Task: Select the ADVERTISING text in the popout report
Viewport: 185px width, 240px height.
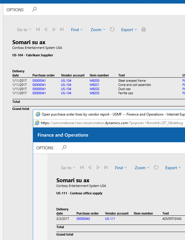Action: 172,219
